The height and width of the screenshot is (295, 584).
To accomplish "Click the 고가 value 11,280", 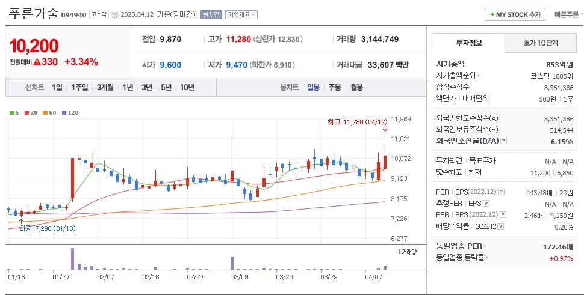I will tap(238, 39).
